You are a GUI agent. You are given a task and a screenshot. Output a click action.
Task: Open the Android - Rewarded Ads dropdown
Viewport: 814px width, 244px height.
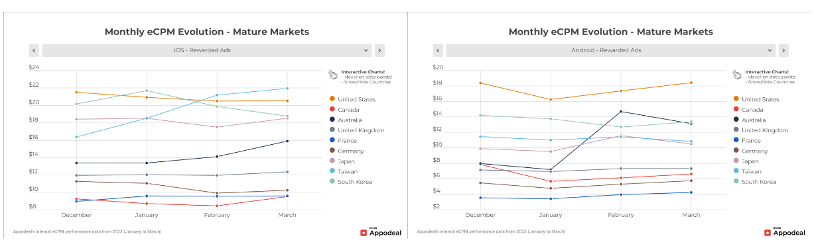click(x=610, y=50)
